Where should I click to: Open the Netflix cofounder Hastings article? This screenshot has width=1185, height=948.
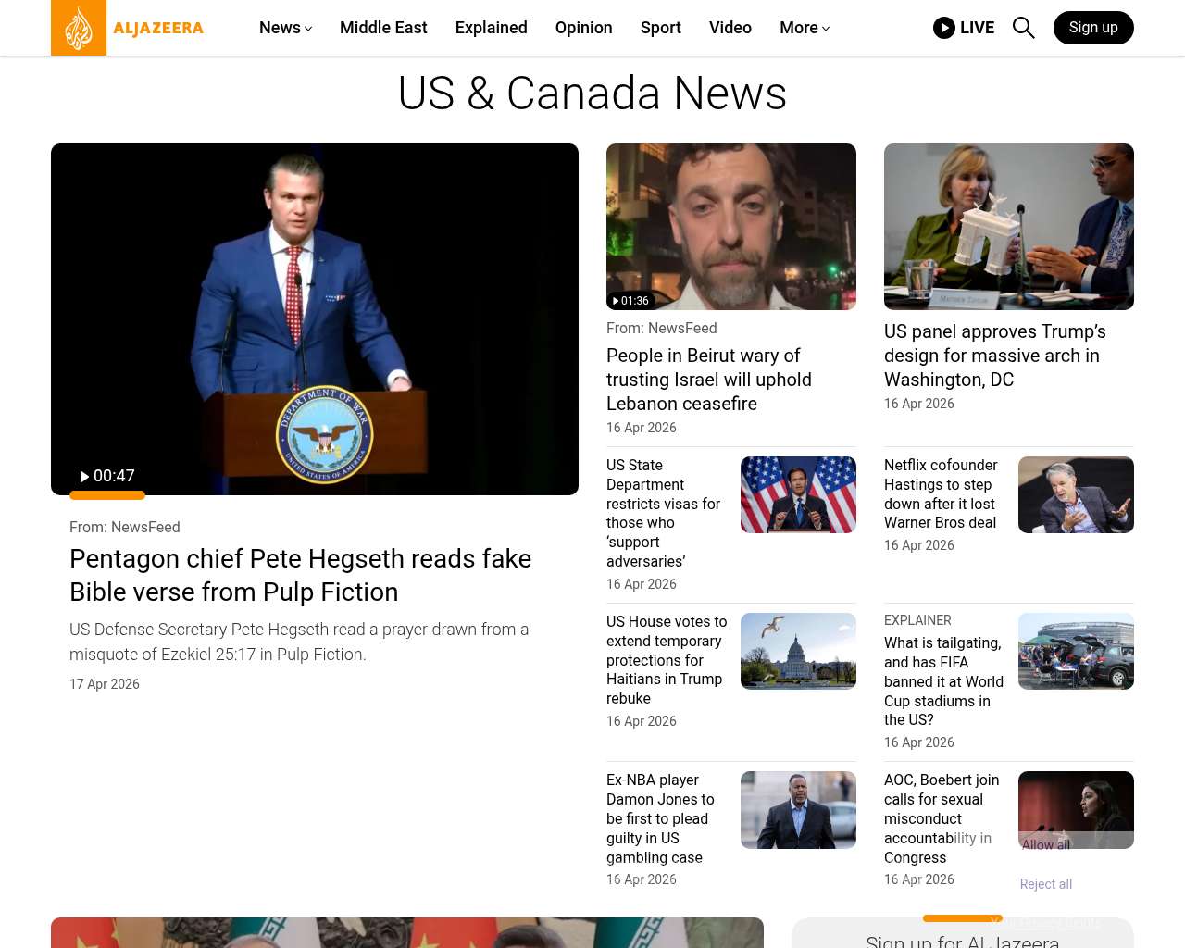[941, 493]
